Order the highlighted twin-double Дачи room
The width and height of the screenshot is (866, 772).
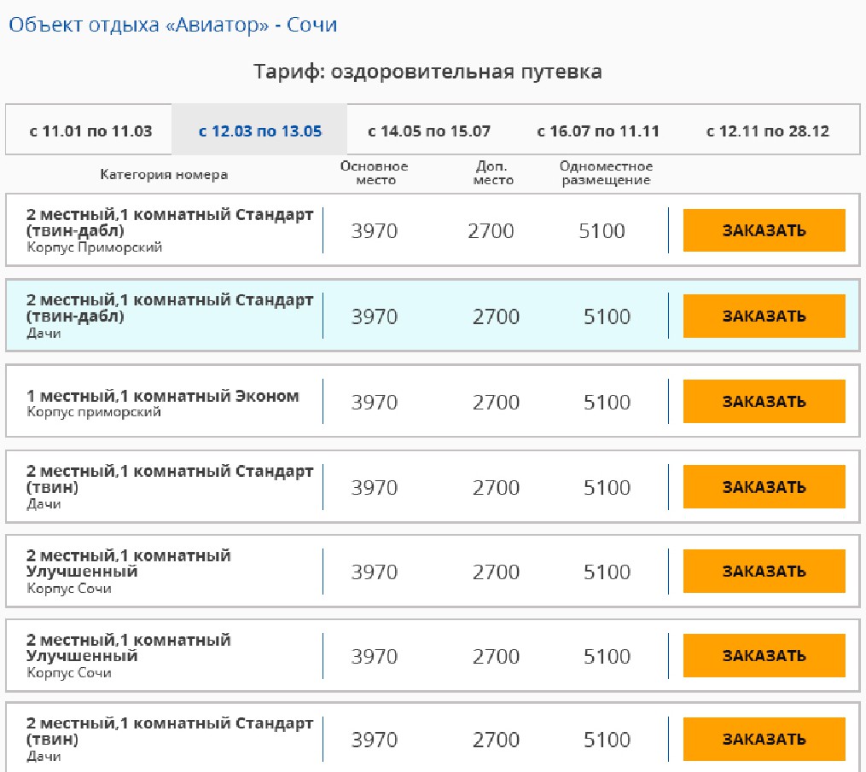pyautogui.click(x=764, y=316)
